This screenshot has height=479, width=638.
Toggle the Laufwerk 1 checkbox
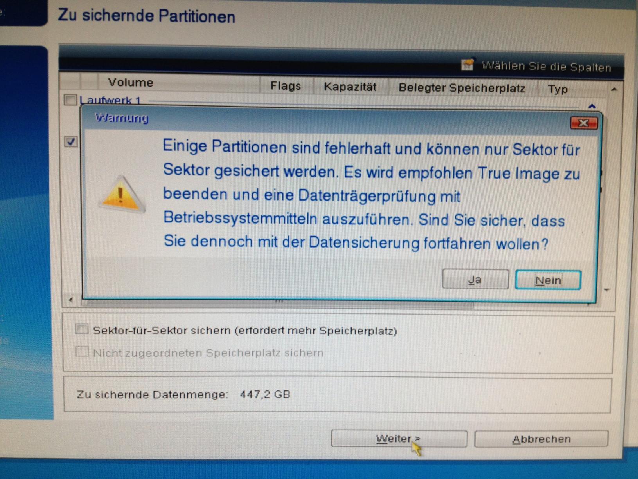(x=70, y=100)
